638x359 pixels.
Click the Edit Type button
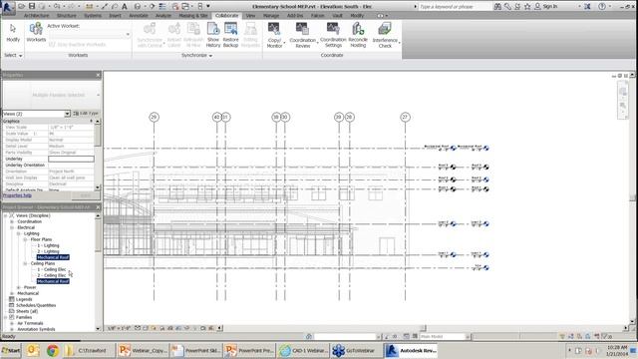(86, 114)
